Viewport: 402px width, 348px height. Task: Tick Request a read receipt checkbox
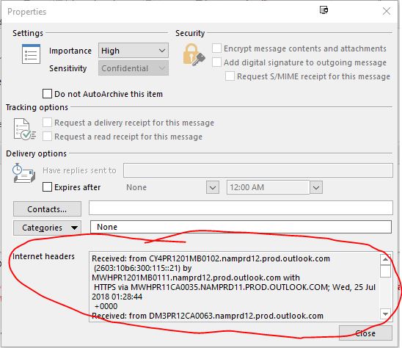47,137
